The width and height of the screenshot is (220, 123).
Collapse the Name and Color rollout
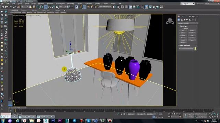point(185,45)
